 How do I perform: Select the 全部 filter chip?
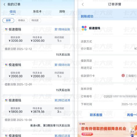[x=8, y=20]
